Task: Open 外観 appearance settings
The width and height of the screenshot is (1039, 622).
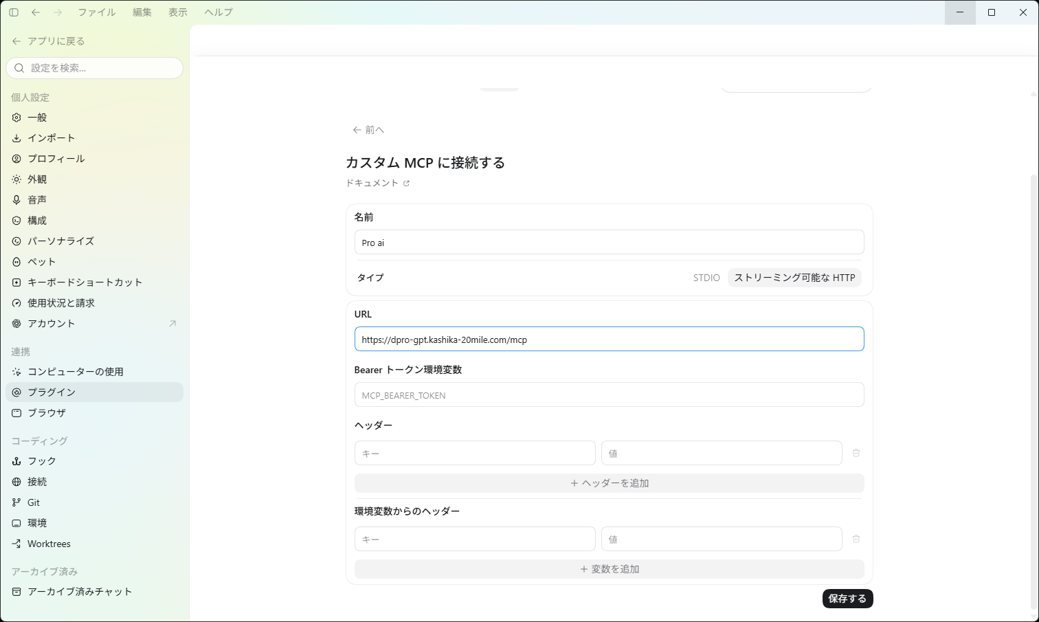Action: click(95, 179)
